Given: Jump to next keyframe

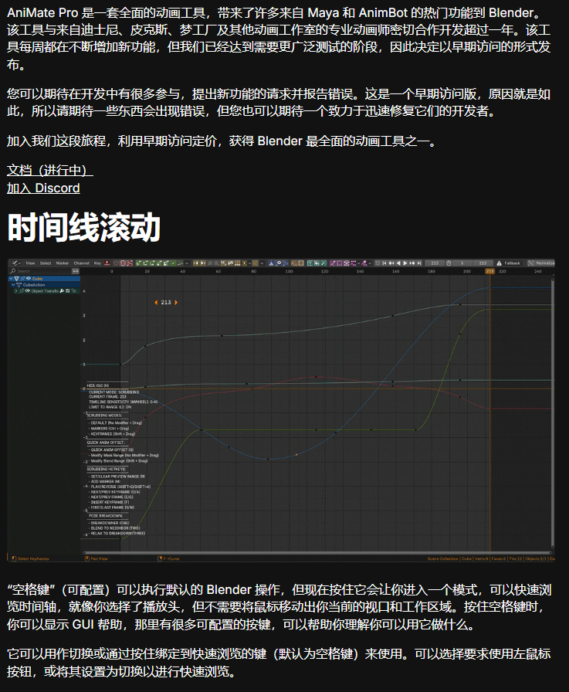Looking at the screenshot, I should pyautogui.click(x=412, y=263).
